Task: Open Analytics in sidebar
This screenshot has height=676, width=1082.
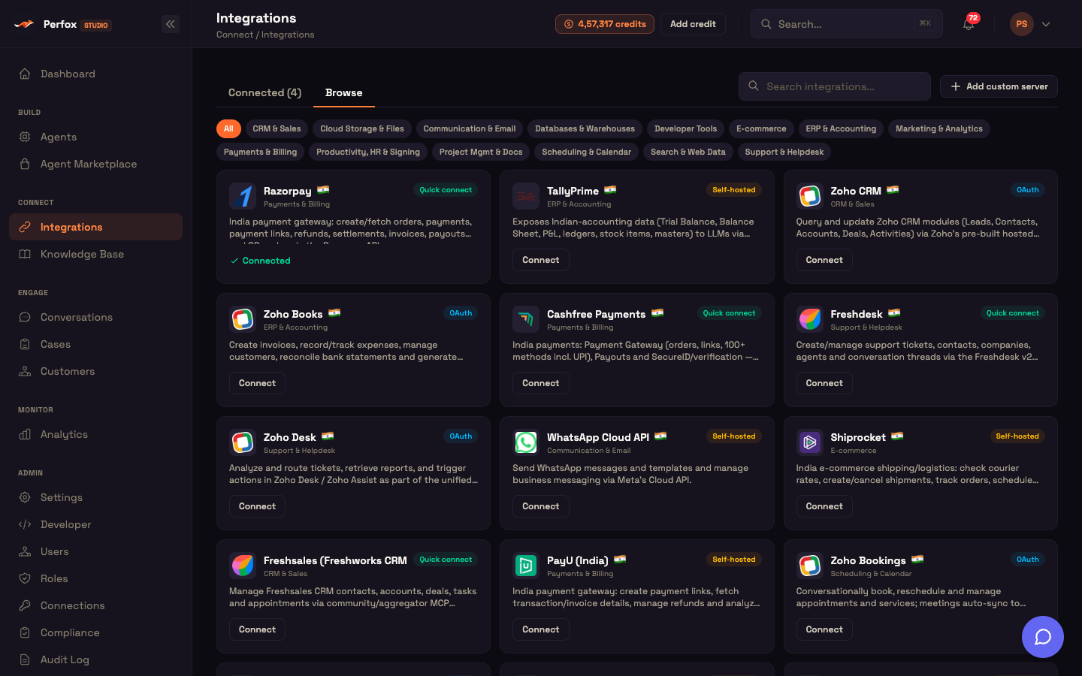Action: 95,434
